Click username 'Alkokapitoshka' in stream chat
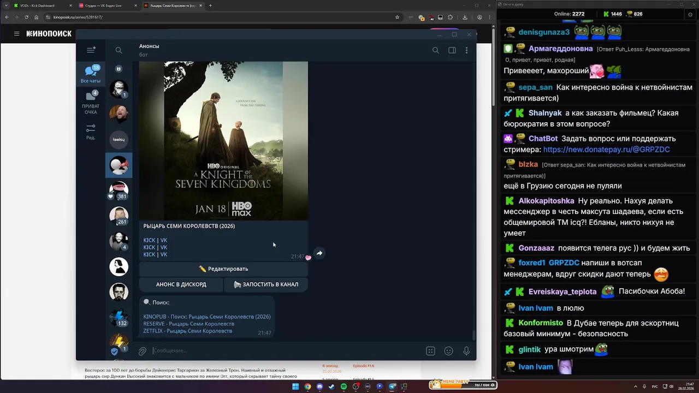This screenshot has height=393, width=699. click(x=546, y=201)
